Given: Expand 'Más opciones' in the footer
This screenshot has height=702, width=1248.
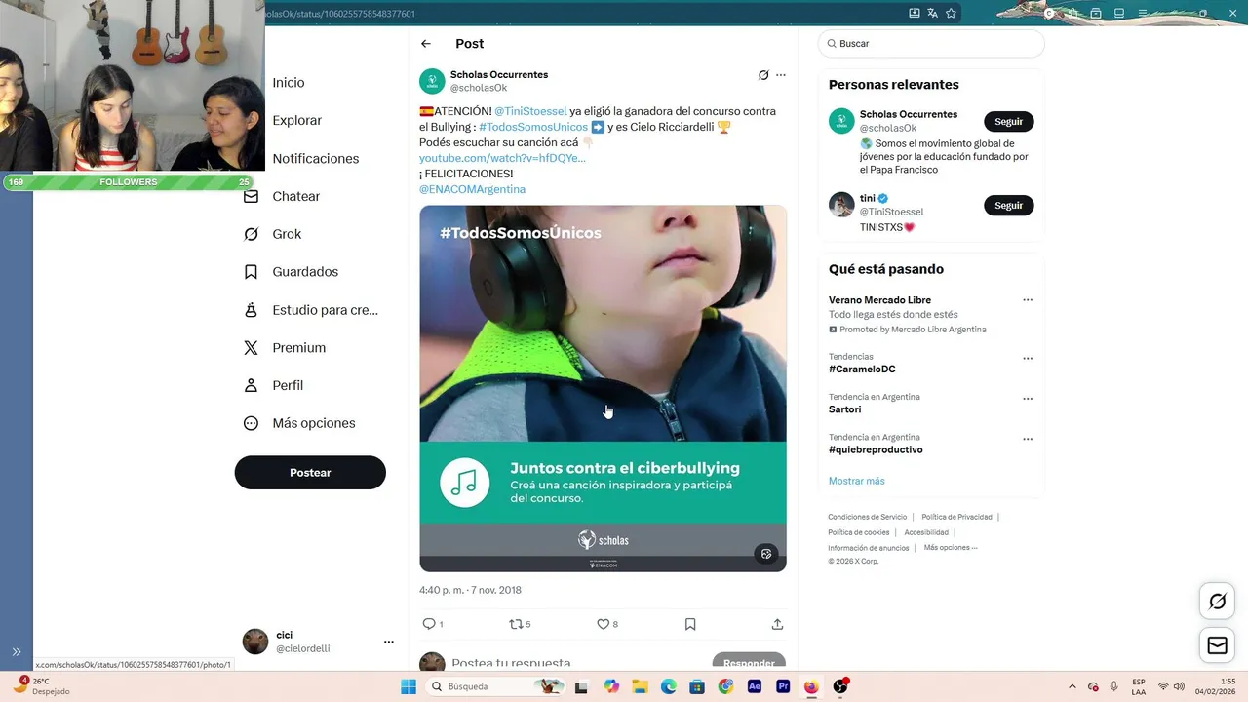Looking at the screenshot, I should [951, 548].
